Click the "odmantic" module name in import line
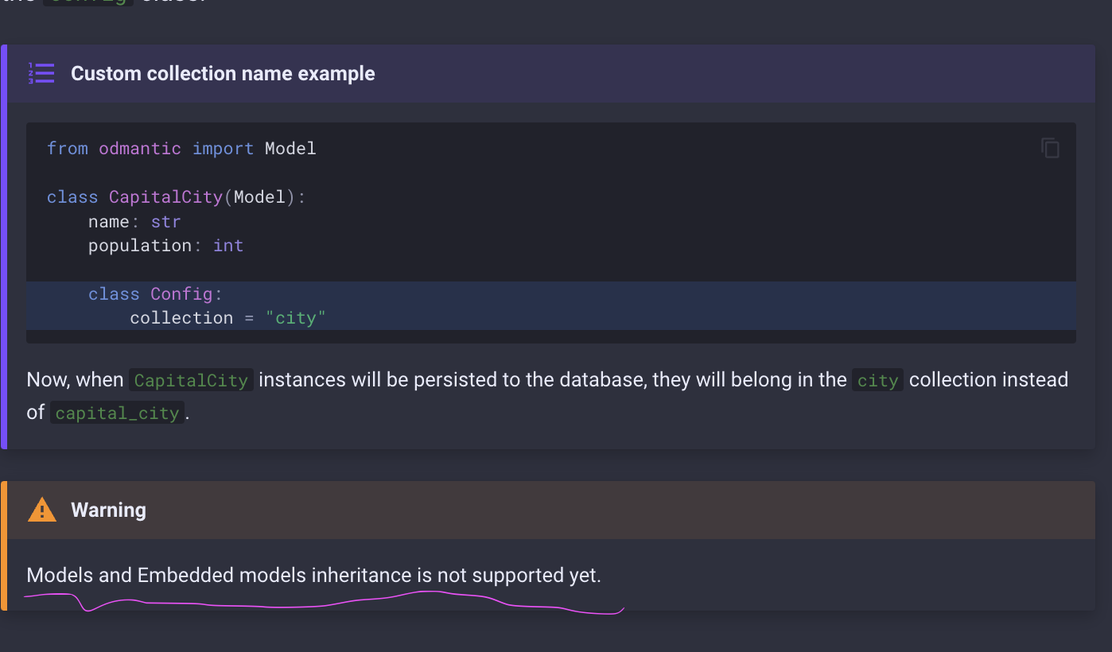 pos(140,148)
